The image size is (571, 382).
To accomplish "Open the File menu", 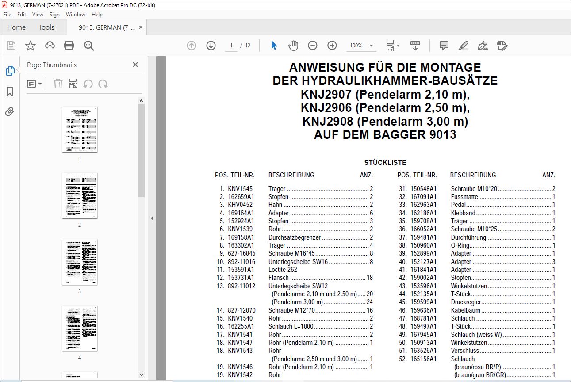I will click(x=7, y=15).
